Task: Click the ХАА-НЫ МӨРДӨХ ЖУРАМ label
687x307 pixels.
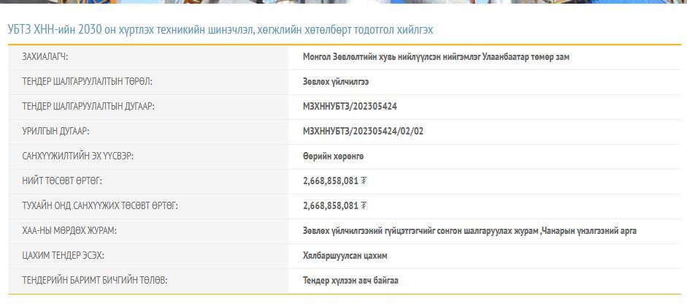Action: pyautogui.click(x=69, y=230)
